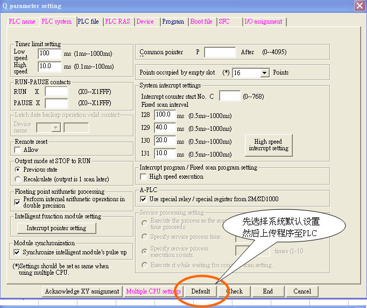
Task: Close the Q parameter setting dialog
Action: click(359, 6)
